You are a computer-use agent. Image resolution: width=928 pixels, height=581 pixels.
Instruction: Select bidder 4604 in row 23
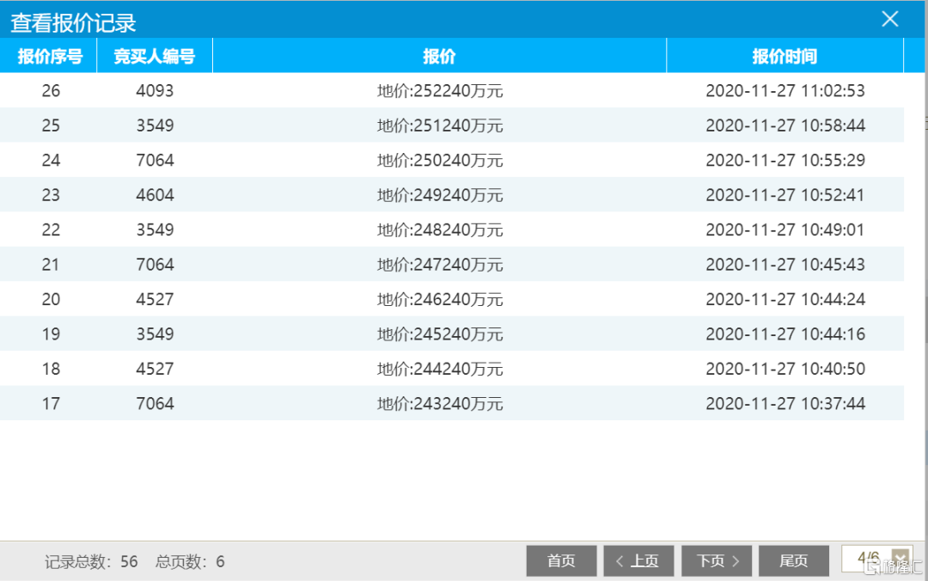coord(155,195)
